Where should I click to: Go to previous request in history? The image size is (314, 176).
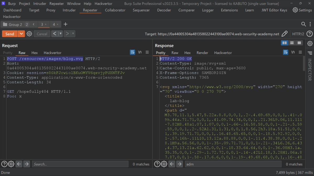click(54, 34)
